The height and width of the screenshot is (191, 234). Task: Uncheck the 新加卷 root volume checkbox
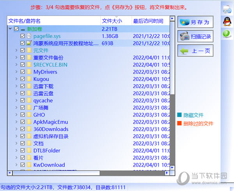pos(16,29)
